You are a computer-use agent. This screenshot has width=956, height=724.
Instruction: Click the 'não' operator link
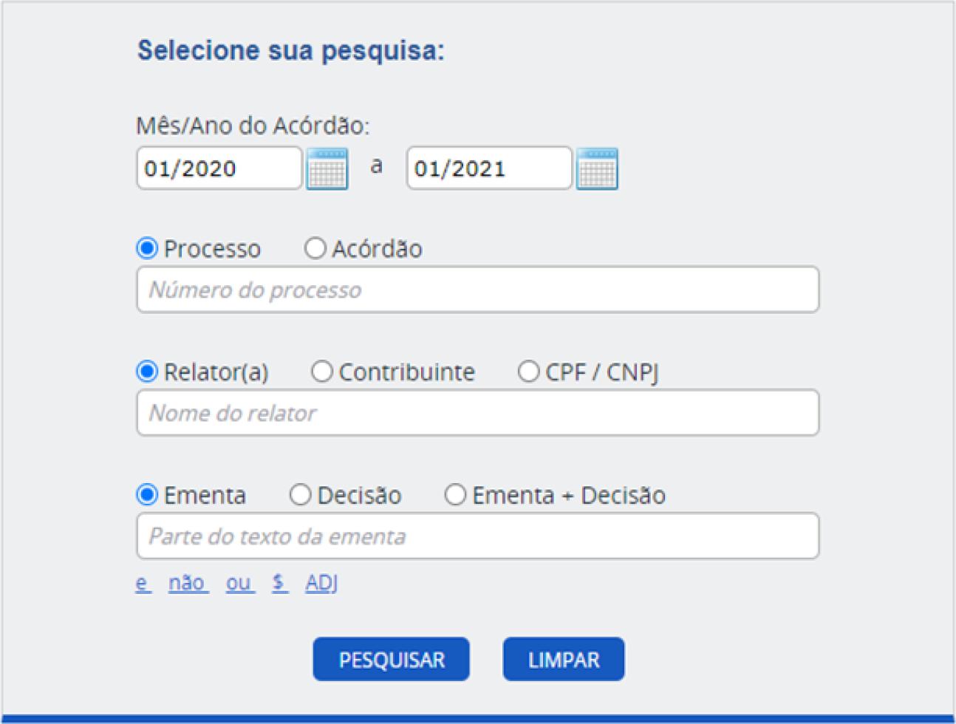(187, 583)
